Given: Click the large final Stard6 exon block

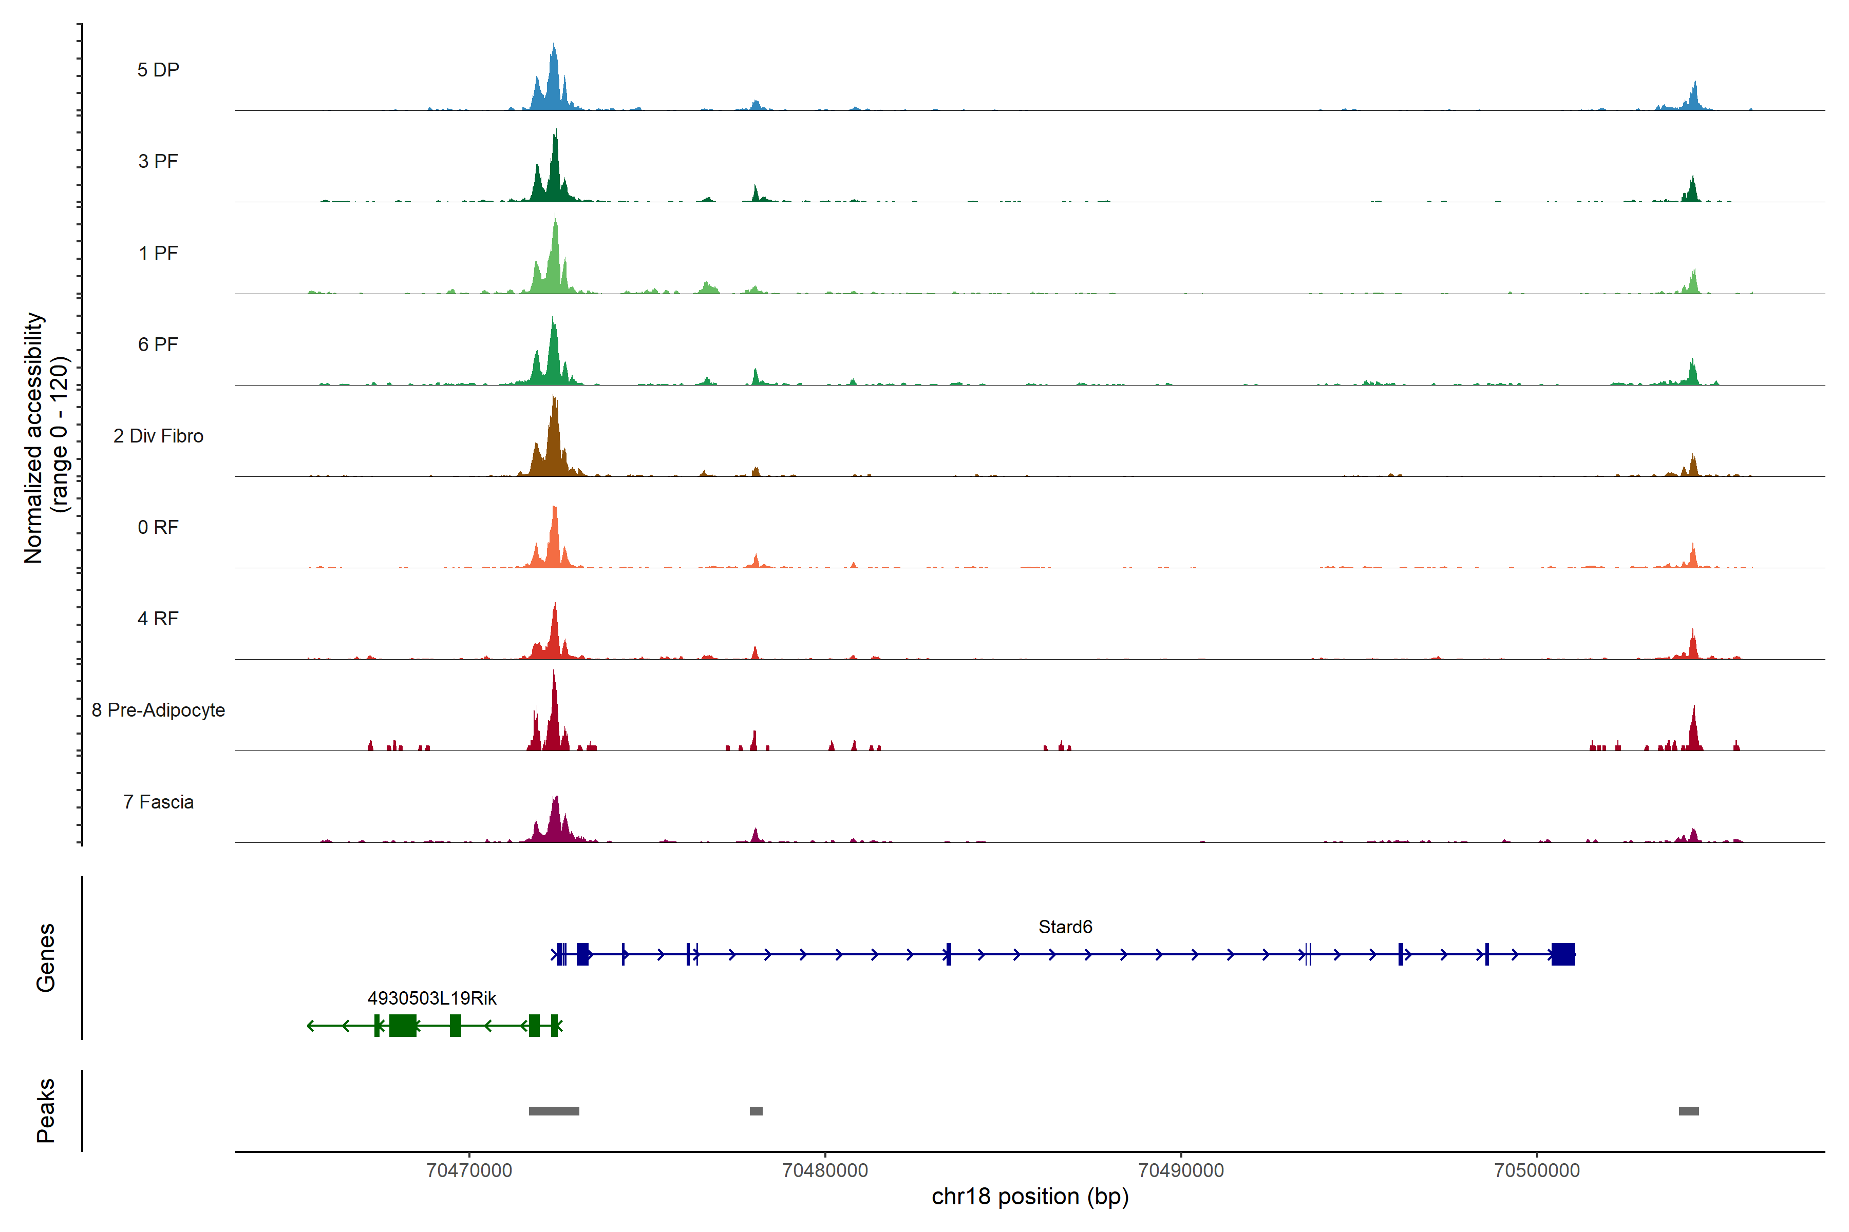Looking at the screenshot, I should [1563, 954].
